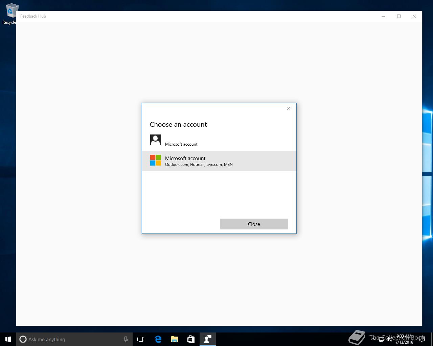The width and height of the screenshot is (433, 346).
Task: Show hidden system tray icons
Action: click(x=373, y=339)
